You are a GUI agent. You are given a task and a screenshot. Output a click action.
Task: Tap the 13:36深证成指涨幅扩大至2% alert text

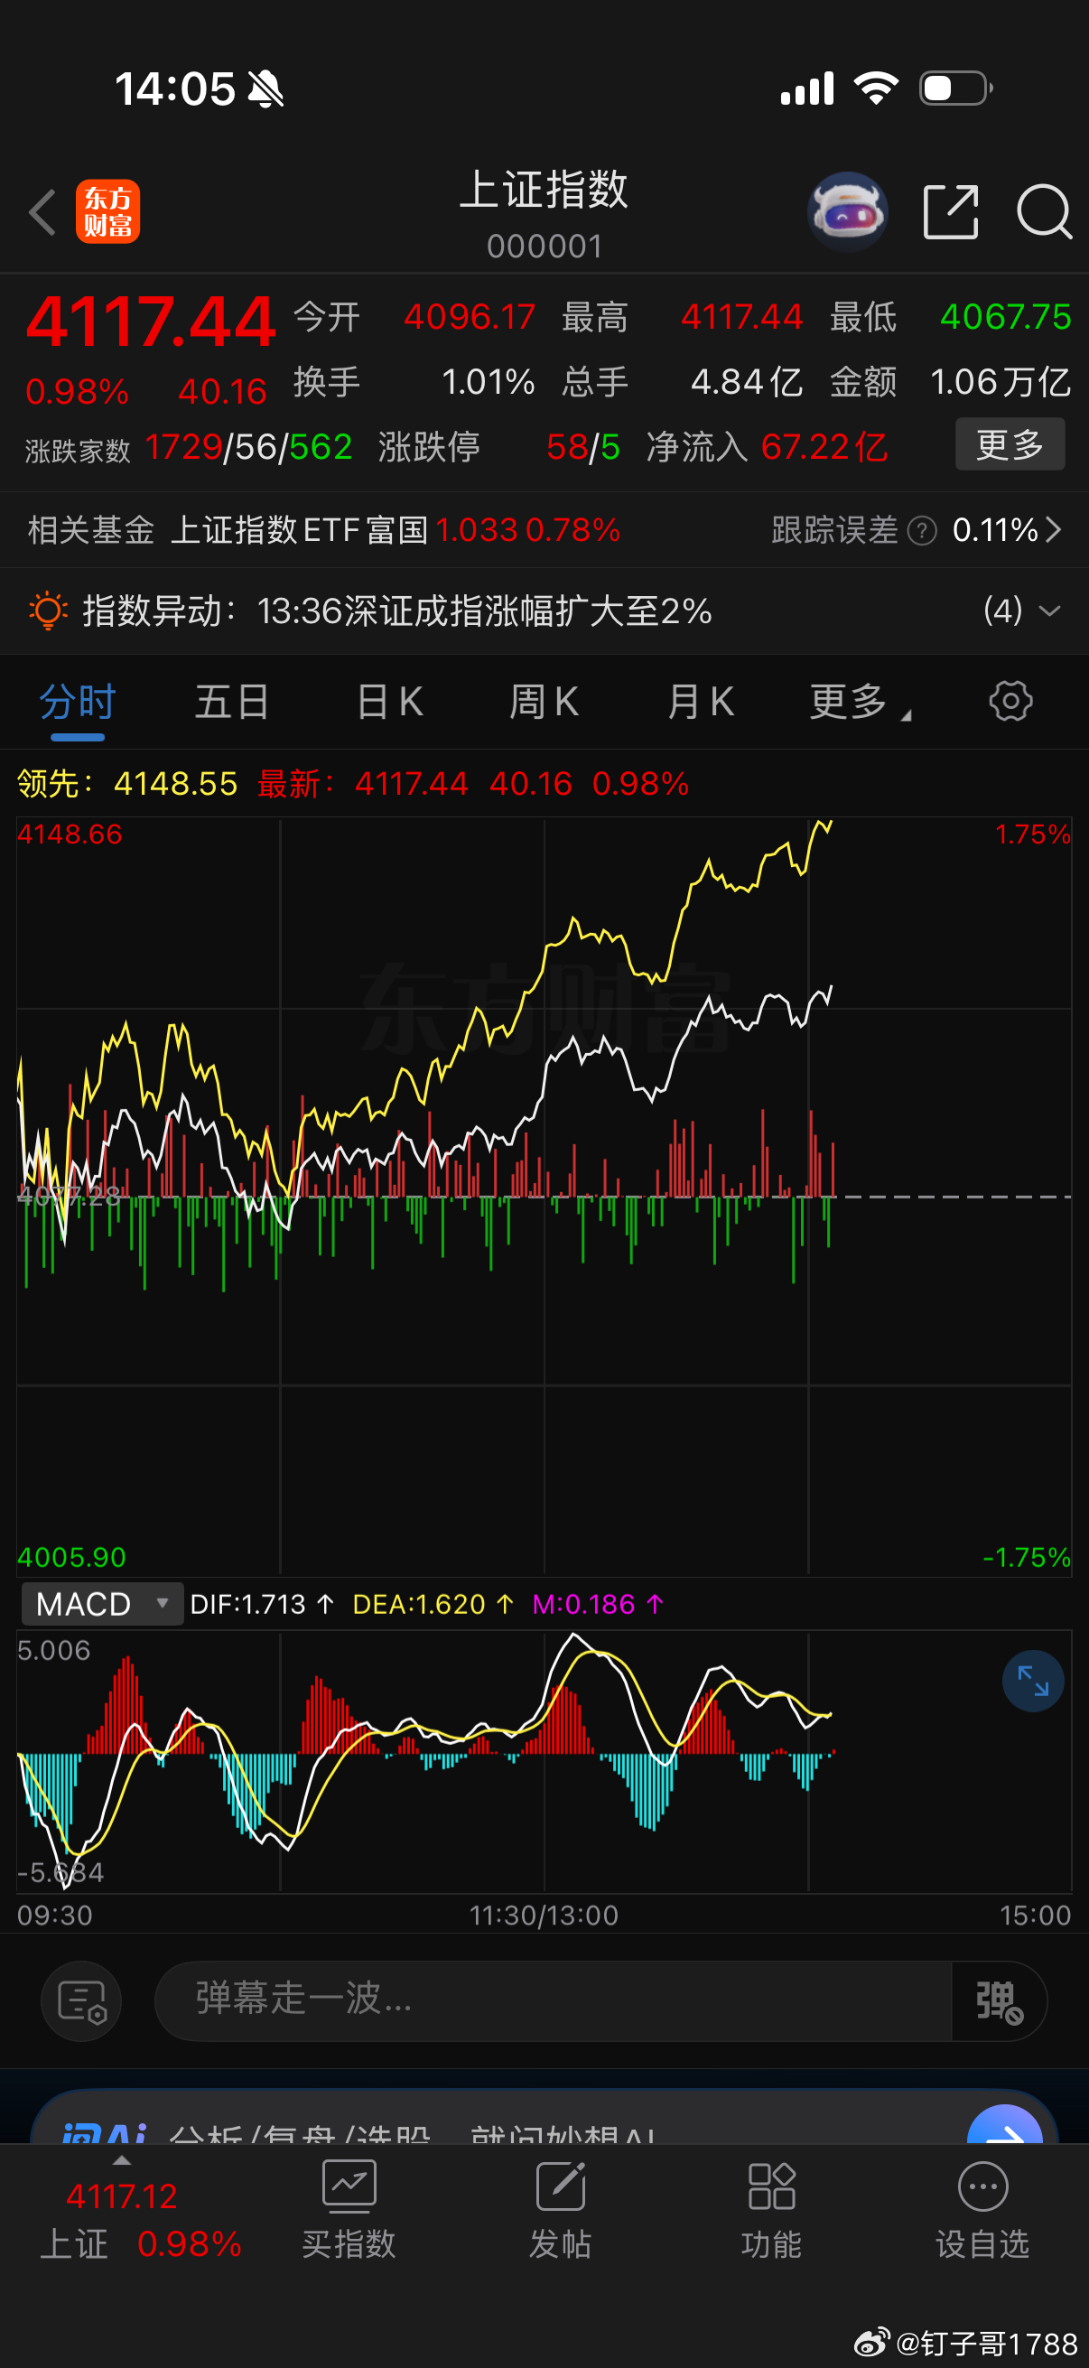pyautogui.click(x=484, y=611)
